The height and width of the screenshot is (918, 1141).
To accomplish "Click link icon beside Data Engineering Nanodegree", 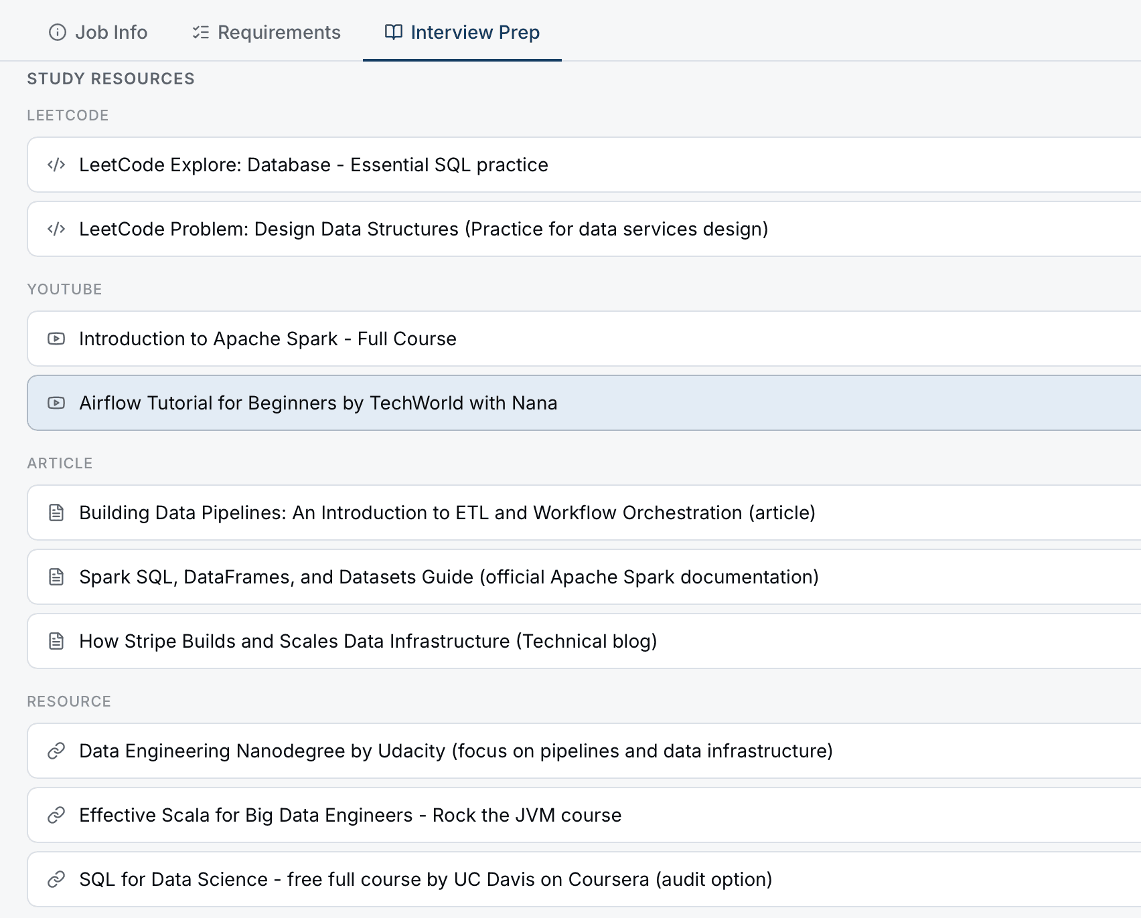I will [56, 751].
